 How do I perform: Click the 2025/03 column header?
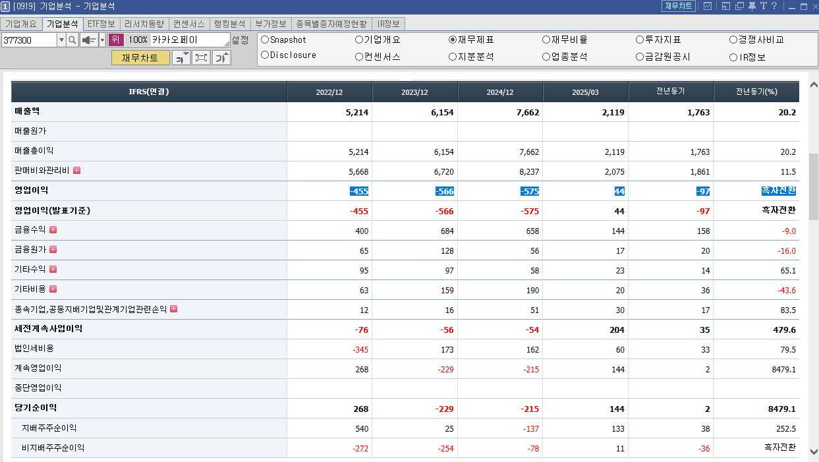586,92
